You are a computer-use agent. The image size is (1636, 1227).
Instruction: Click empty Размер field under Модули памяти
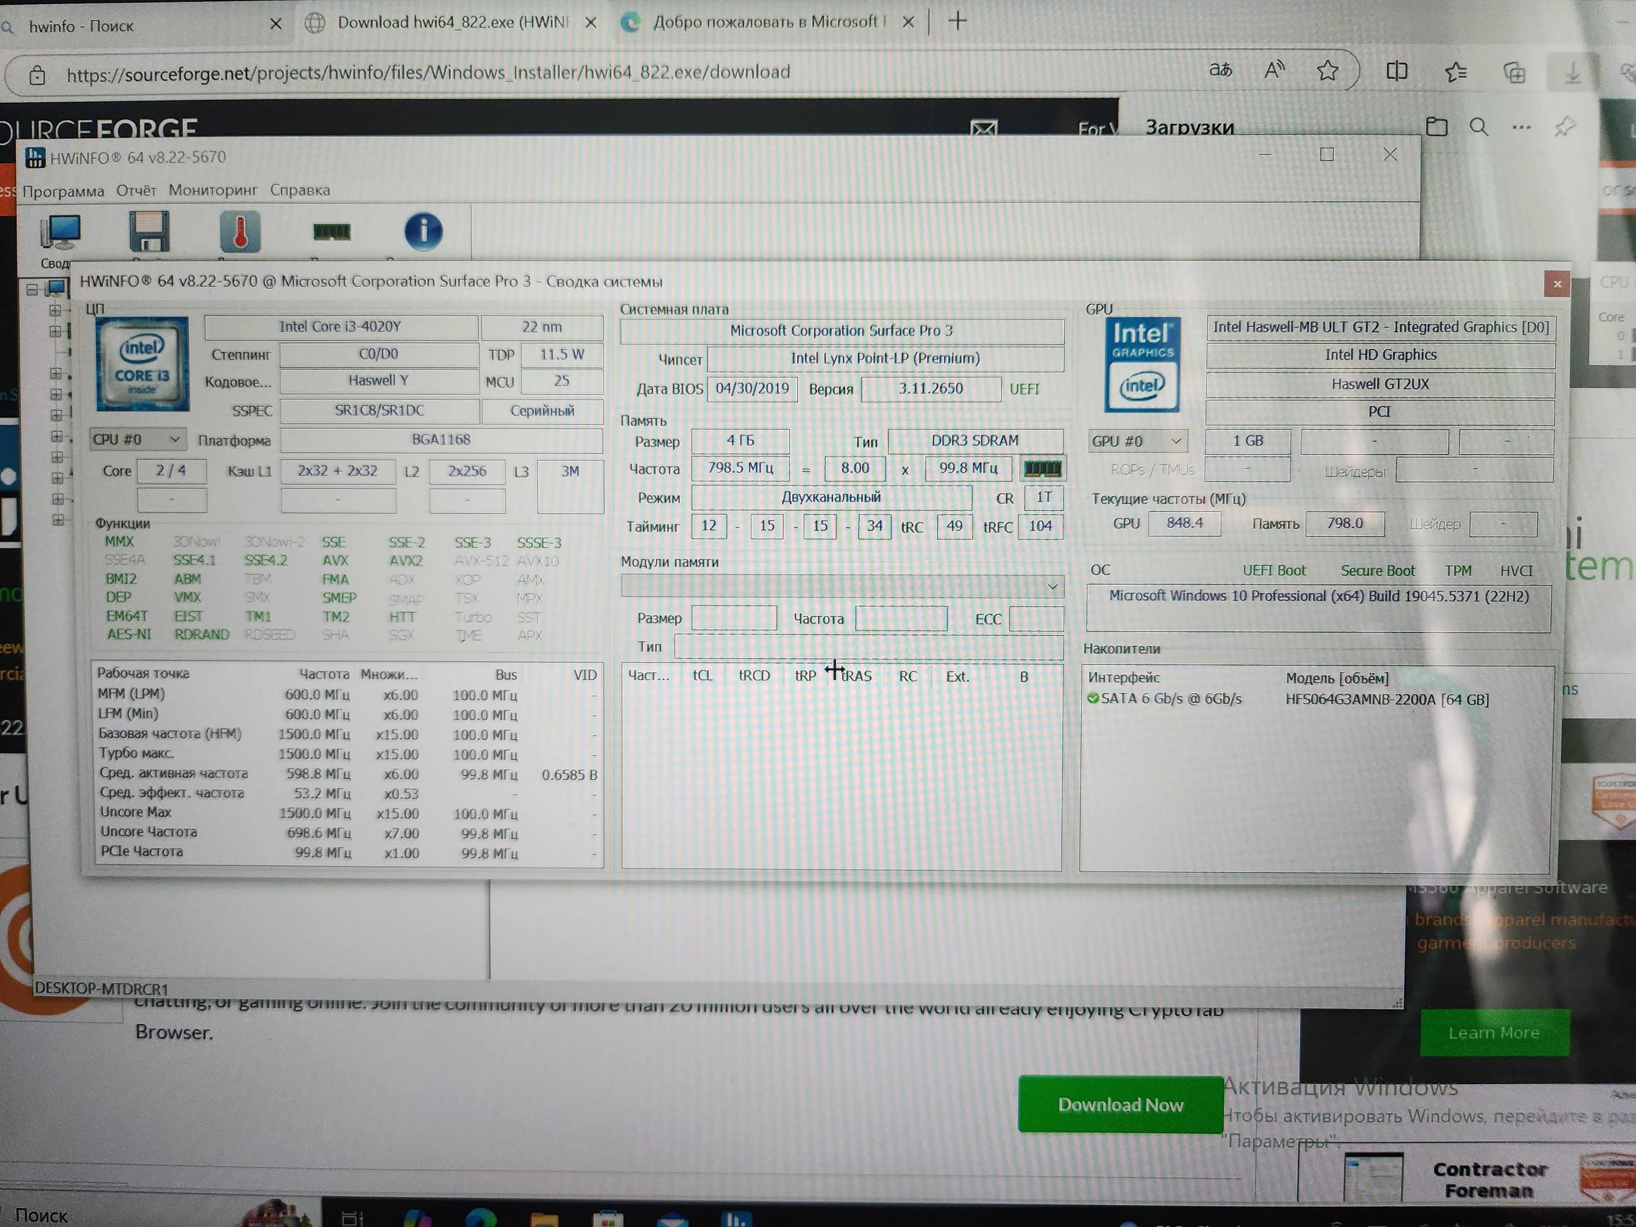pyautogui.click(x=734, y=618)
